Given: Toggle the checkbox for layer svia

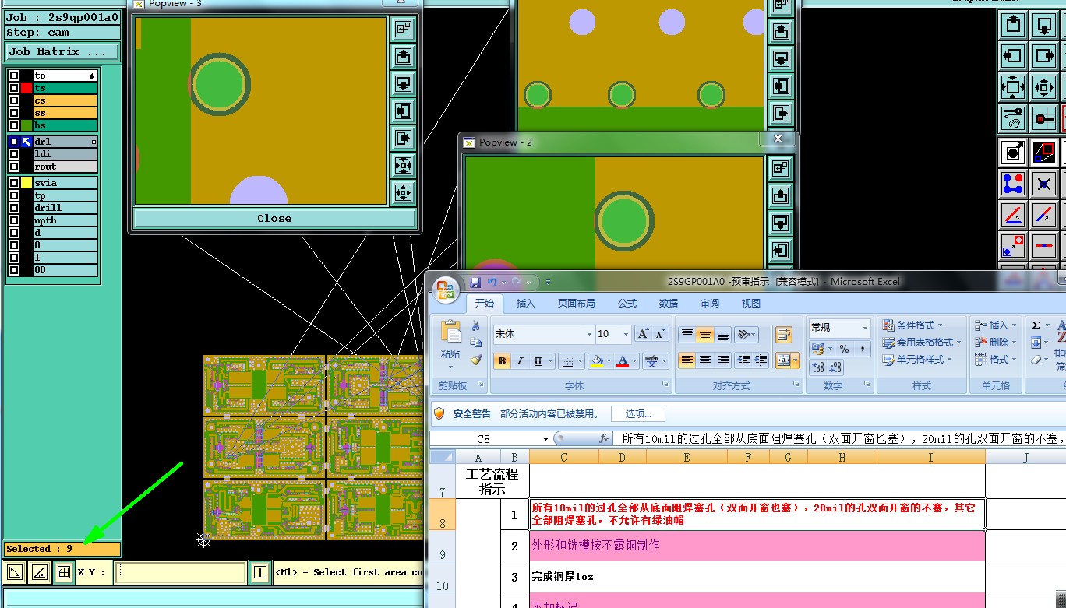Looking at the screenshot, I should 14,183.
